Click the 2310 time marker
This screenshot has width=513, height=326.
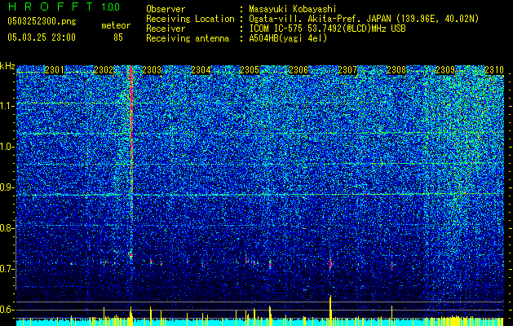click(494, 70)
